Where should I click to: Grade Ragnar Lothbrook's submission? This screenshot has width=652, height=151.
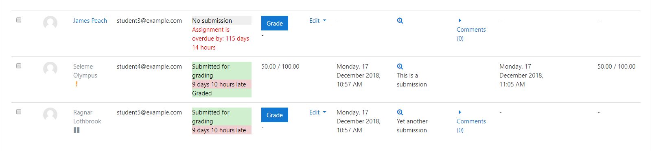275,115
